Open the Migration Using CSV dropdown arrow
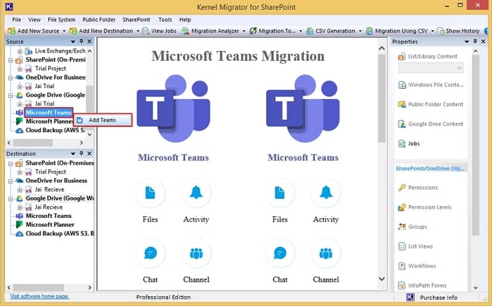Screen dimensions: 492x306 (432, 31)
